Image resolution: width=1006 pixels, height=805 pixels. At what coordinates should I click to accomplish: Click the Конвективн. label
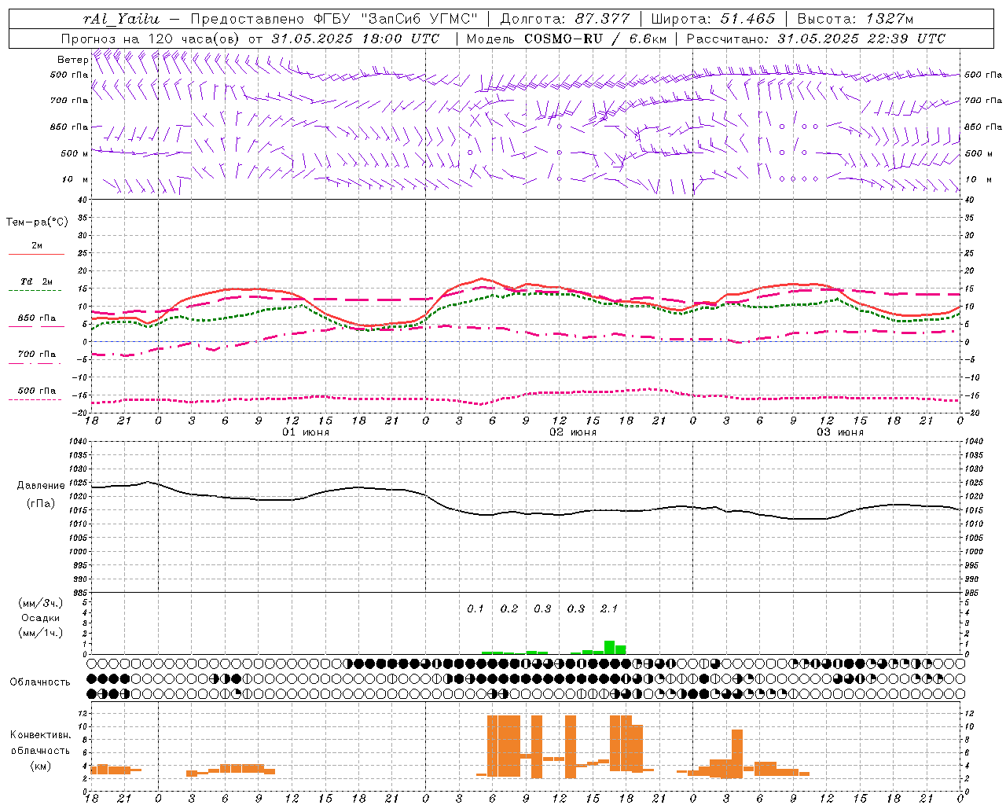pos(41,735)
